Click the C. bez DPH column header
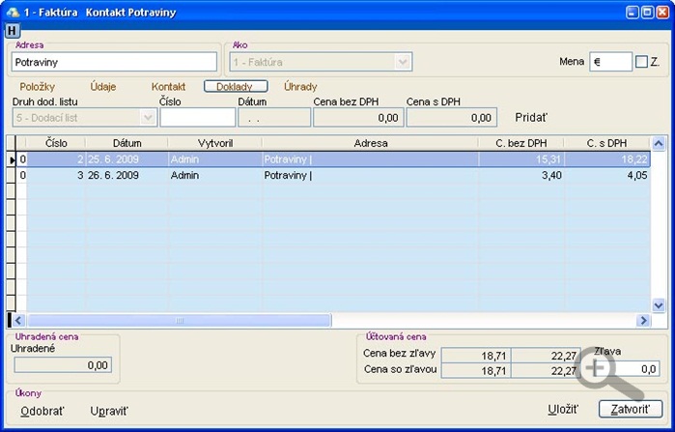 [x=520, y=143]
